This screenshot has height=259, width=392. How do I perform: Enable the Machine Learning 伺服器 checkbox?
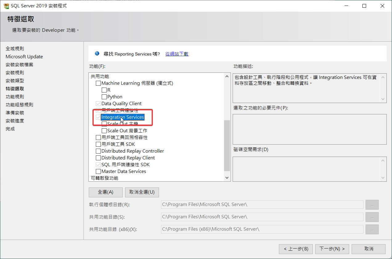point(98,83)
